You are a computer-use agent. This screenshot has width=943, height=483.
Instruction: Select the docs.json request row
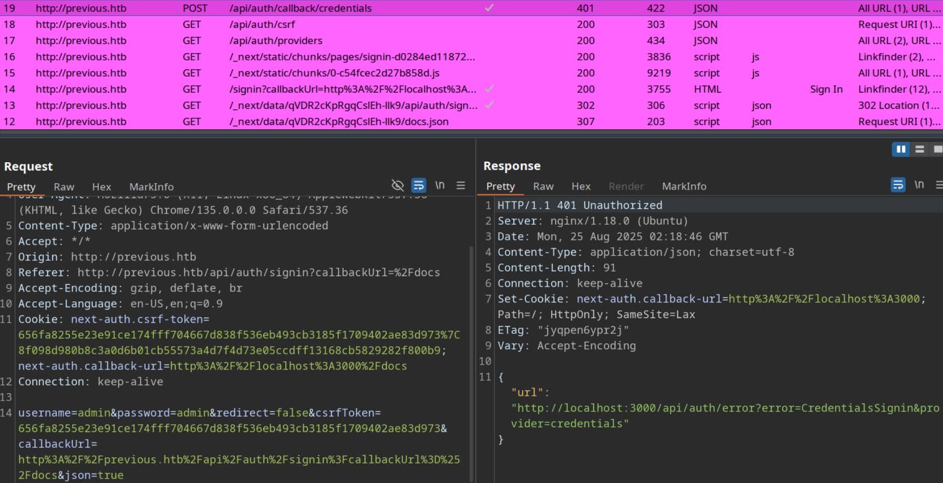pyautogui.click(x=471, y=122)
